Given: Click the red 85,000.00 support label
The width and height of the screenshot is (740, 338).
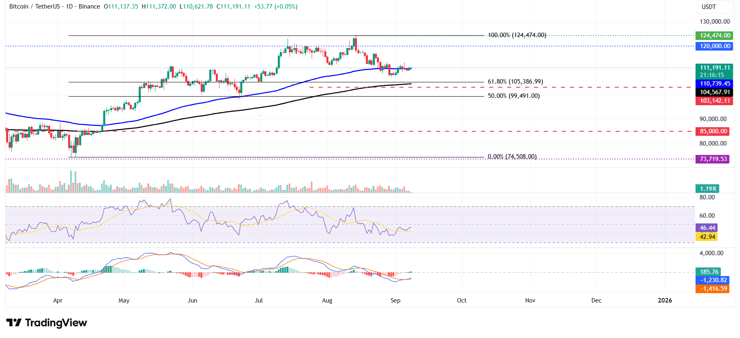Looking at the screenshot, I should pyautogui.click(x=713, y=131).
